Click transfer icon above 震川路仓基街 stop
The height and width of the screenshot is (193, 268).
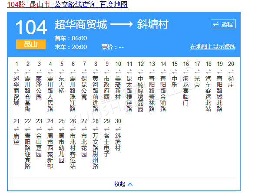point(28,71)
